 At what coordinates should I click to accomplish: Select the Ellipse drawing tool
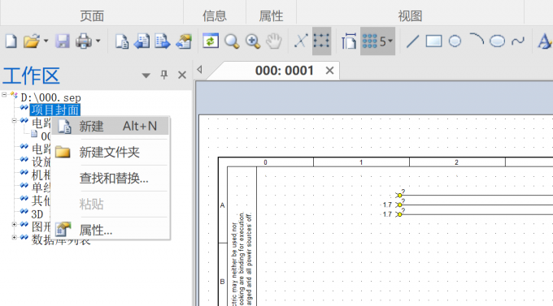pyautogui.click(x=497, y=41)
